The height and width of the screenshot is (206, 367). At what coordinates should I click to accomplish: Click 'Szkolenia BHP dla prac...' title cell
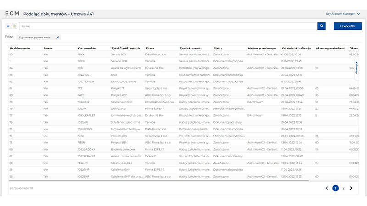pos(127,176)
